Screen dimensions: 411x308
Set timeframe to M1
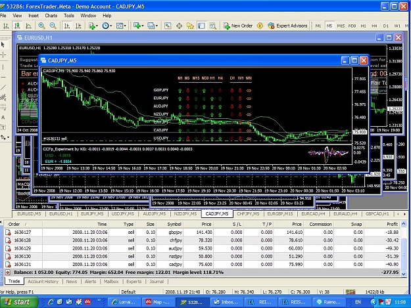click(x=318, y=26)
